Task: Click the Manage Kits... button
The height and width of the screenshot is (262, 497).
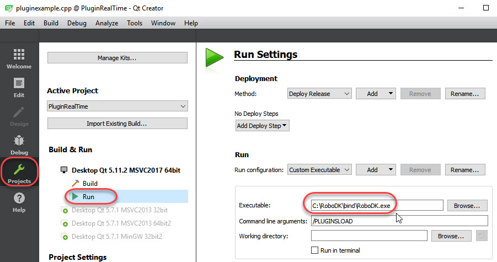Action: click(x=117, y=58)
